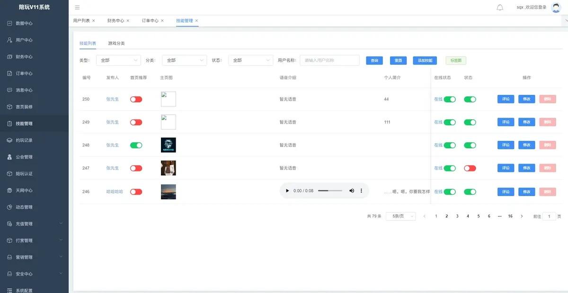This screenshot has height=293, width=568.
Task: Toggle 首页推荐 switch for row 246
Action: (x=136, y=192)
